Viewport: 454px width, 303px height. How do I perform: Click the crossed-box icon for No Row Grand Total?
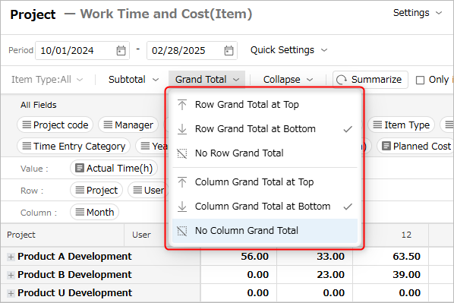[182, 153]
